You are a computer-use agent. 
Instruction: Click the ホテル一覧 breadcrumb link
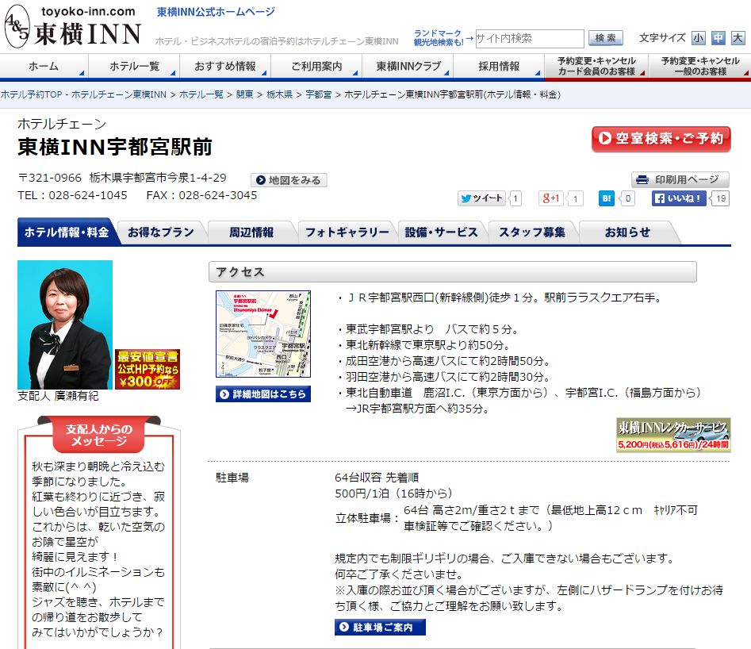click(x=201, y=94)
